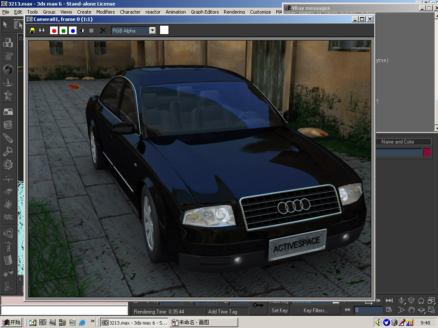Image resolution: width=438 pixels, height=328 pixels.
Task: Switch to the Paint taskbar window
Action: point(204,322)
